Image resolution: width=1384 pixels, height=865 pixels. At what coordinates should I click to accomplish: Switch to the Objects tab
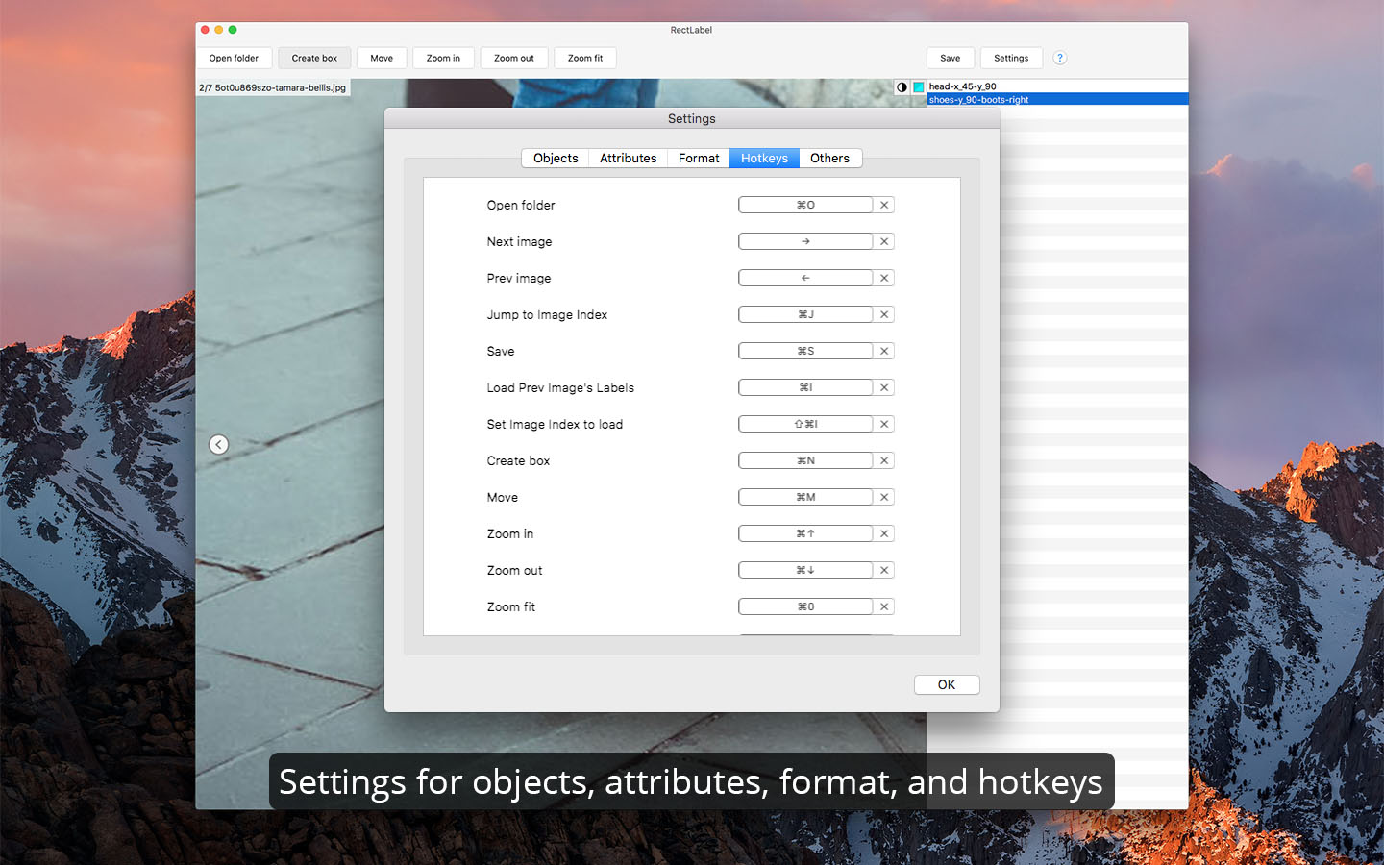tap(555, 158)
